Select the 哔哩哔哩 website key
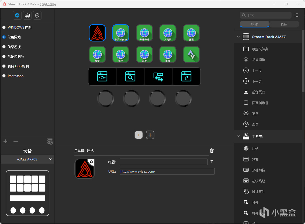The image size is (305, 224). pos(144,33)
